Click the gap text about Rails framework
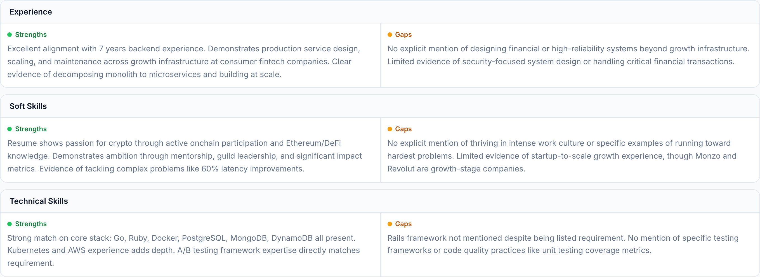 (563, 244)
